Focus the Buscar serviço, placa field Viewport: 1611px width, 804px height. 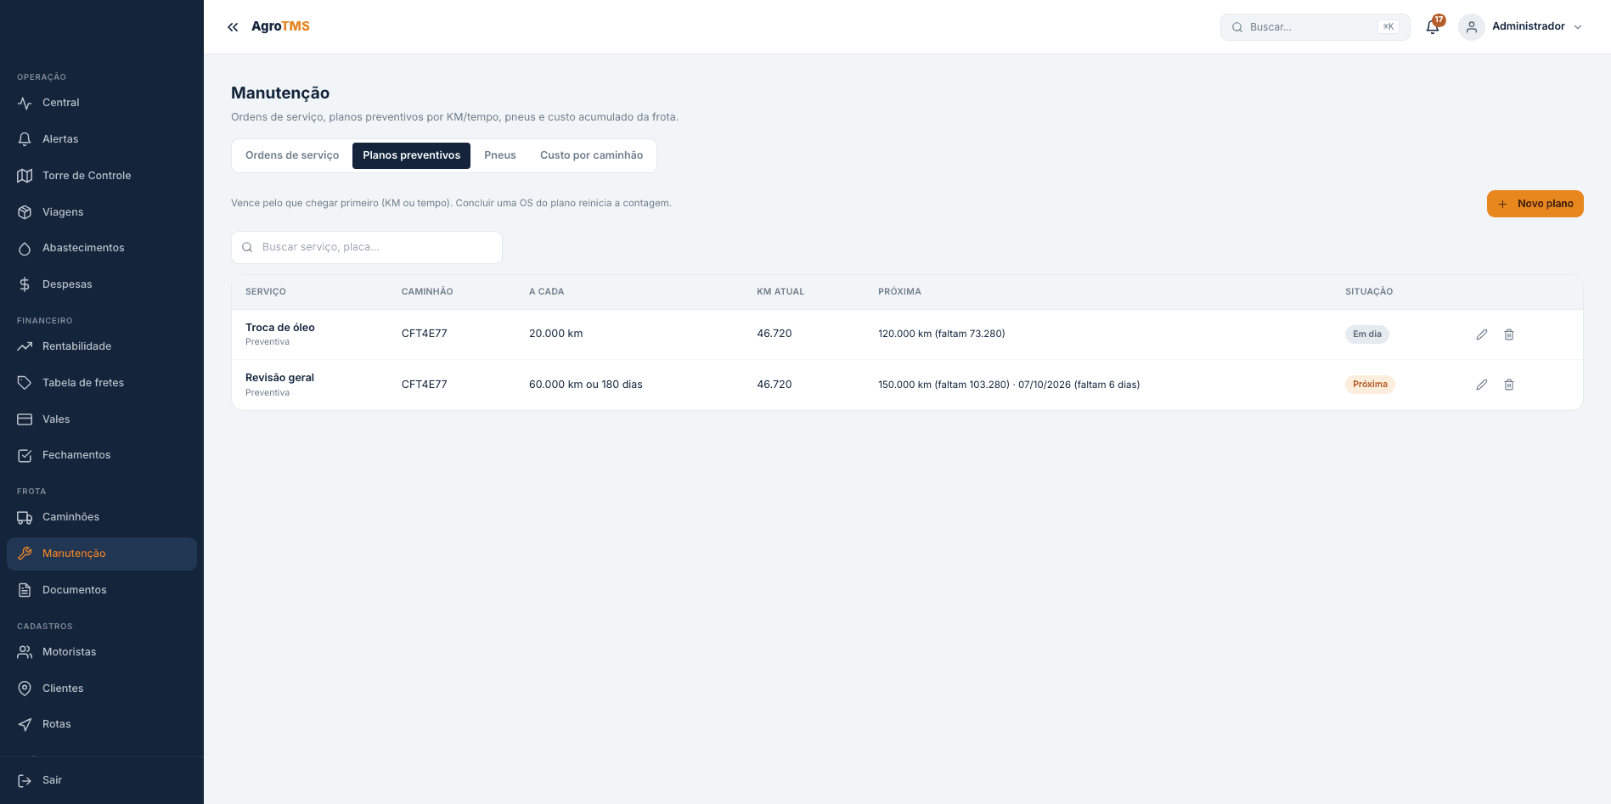pos(367,247)
